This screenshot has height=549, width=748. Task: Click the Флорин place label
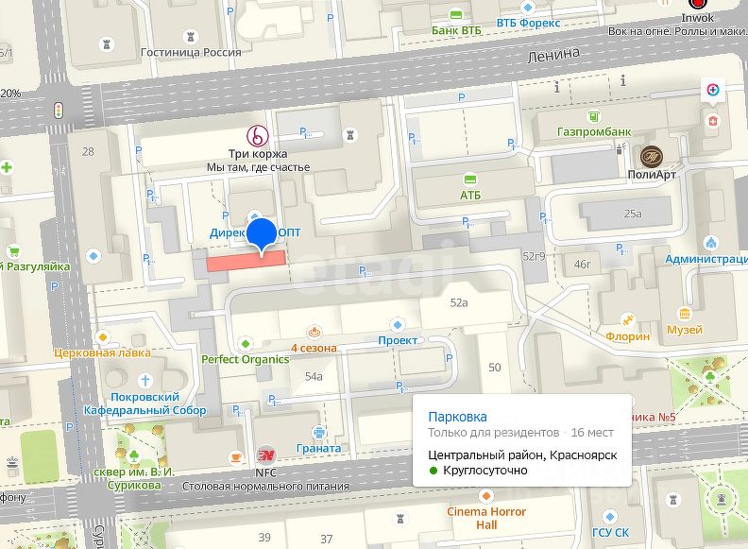pyautogui.click(x=627, y=336)
